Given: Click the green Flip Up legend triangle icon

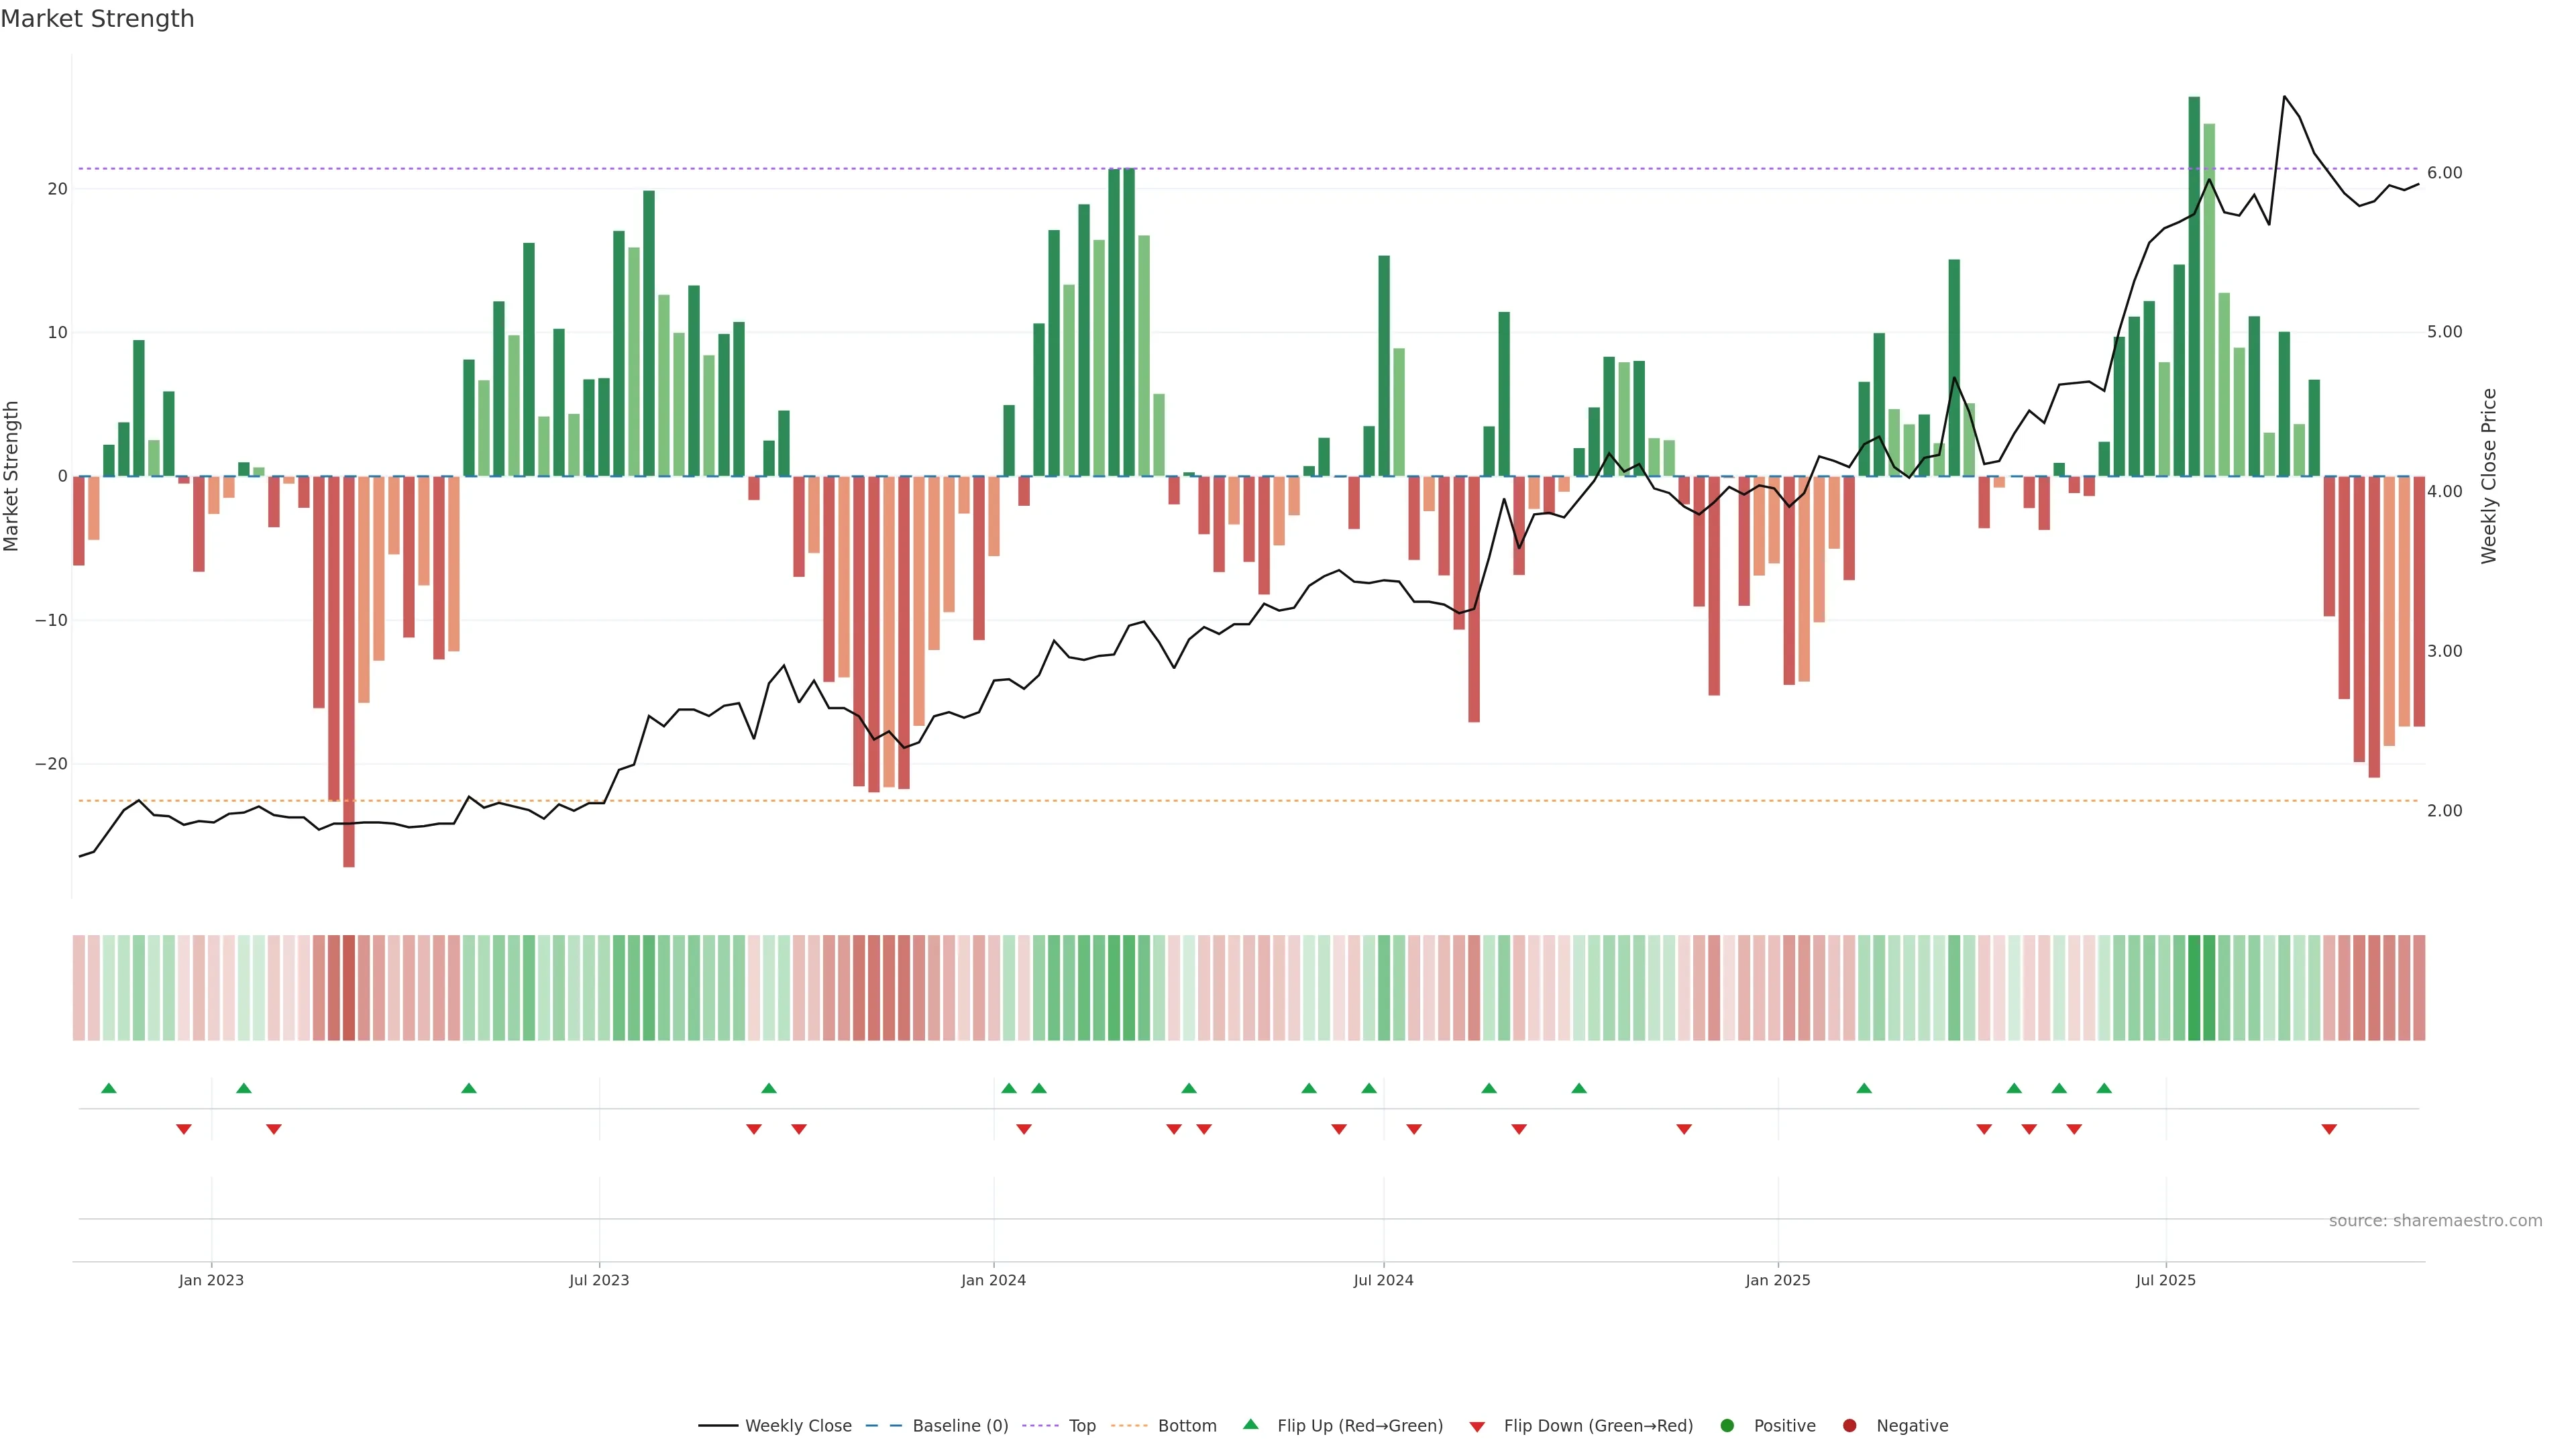Looking at the screenshot, I should pos(1250,1424).
